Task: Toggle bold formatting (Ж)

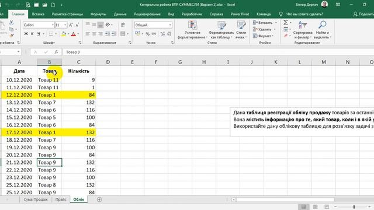Action: (26, 34)
